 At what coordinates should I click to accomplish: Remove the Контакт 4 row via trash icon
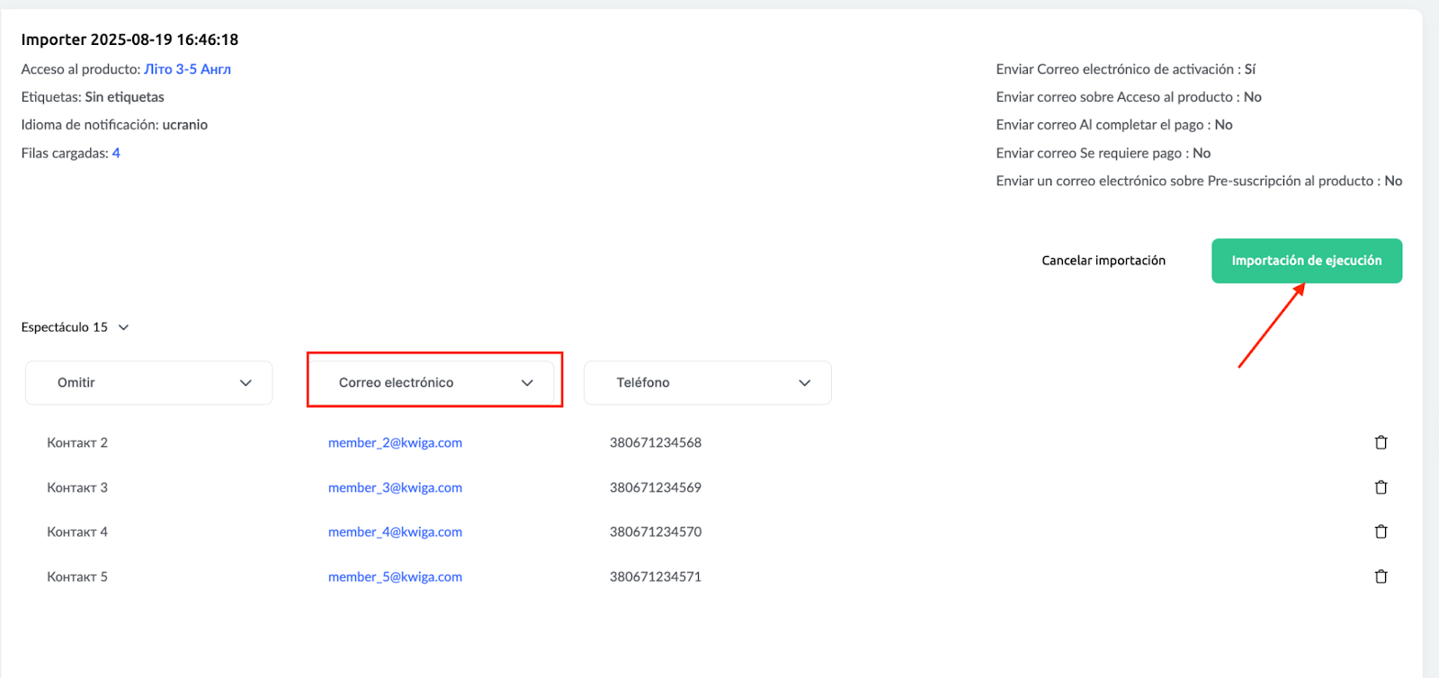coord(1381,531)
